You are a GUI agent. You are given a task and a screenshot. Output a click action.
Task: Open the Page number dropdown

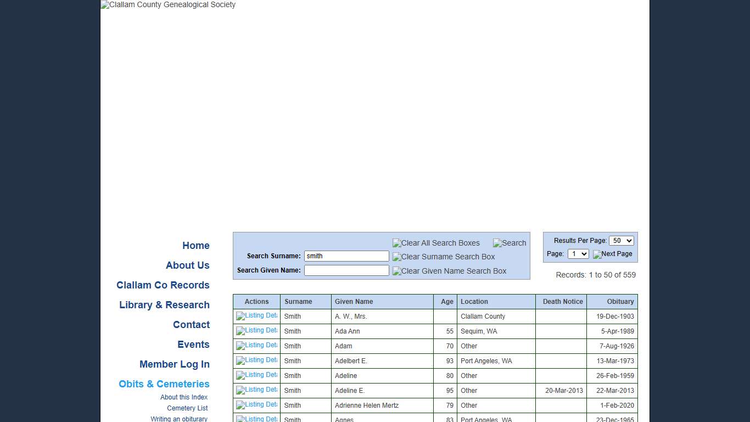pyautogui.click(x=578, y=254)
